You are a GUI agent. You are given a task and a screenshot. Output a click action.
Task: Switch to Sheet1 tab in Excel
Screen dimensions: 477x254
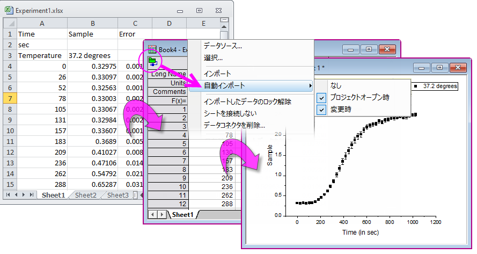pyautogui.click(x=53, y=195)
